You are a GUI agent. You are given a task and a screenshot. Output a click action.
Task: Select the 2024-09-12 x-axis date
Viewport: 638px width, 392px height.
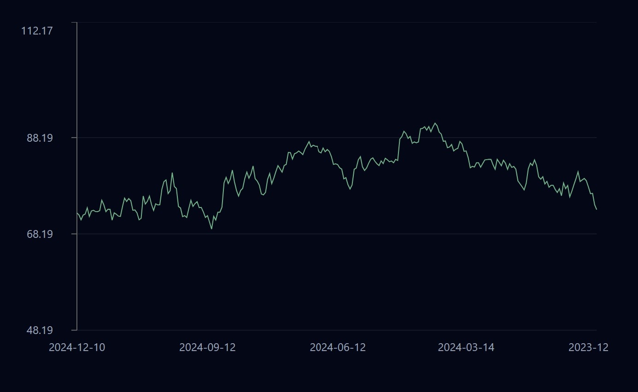(207, 347)
